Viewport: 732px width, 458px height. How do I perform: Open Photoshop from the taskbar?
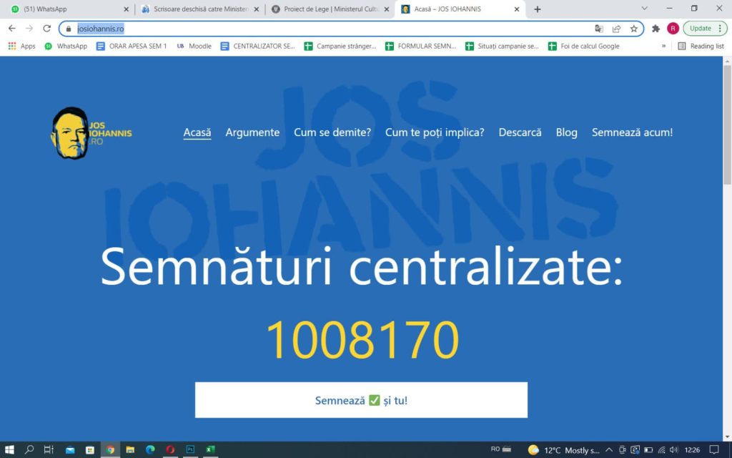[x=190, y=449]
